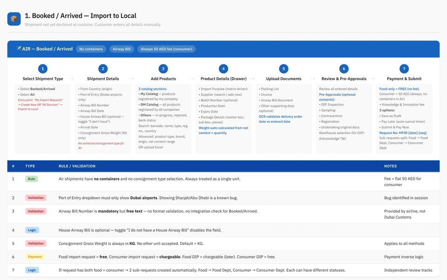
Task: Click Food-only = FREE (no fee) text
Action: [399, 89]
